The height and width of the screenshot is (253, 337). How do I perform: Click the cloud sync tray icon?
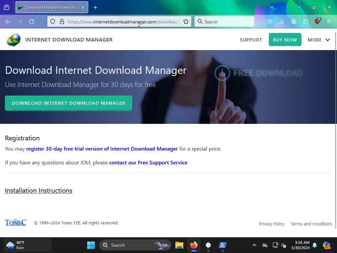pyautogui.click(x=265, y=245)
